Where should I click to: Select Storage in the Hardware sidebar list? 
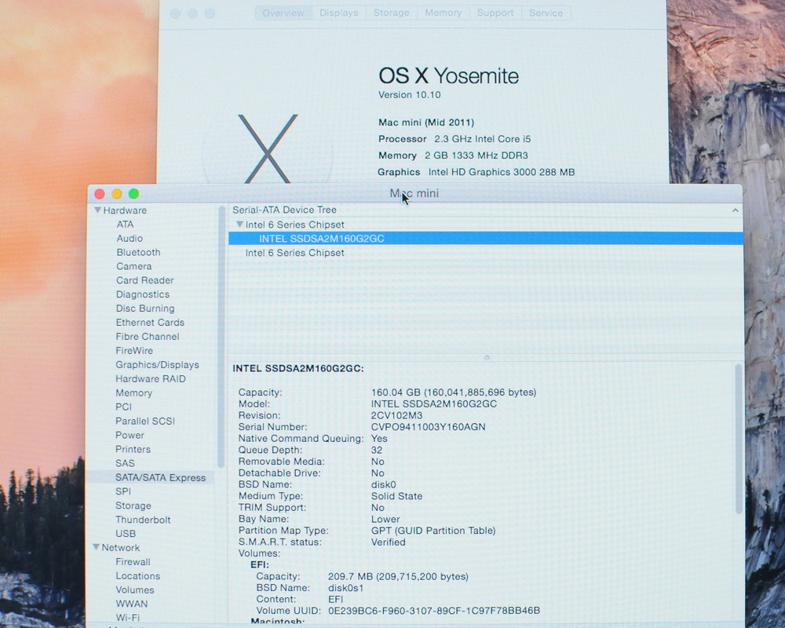(133, 506)
